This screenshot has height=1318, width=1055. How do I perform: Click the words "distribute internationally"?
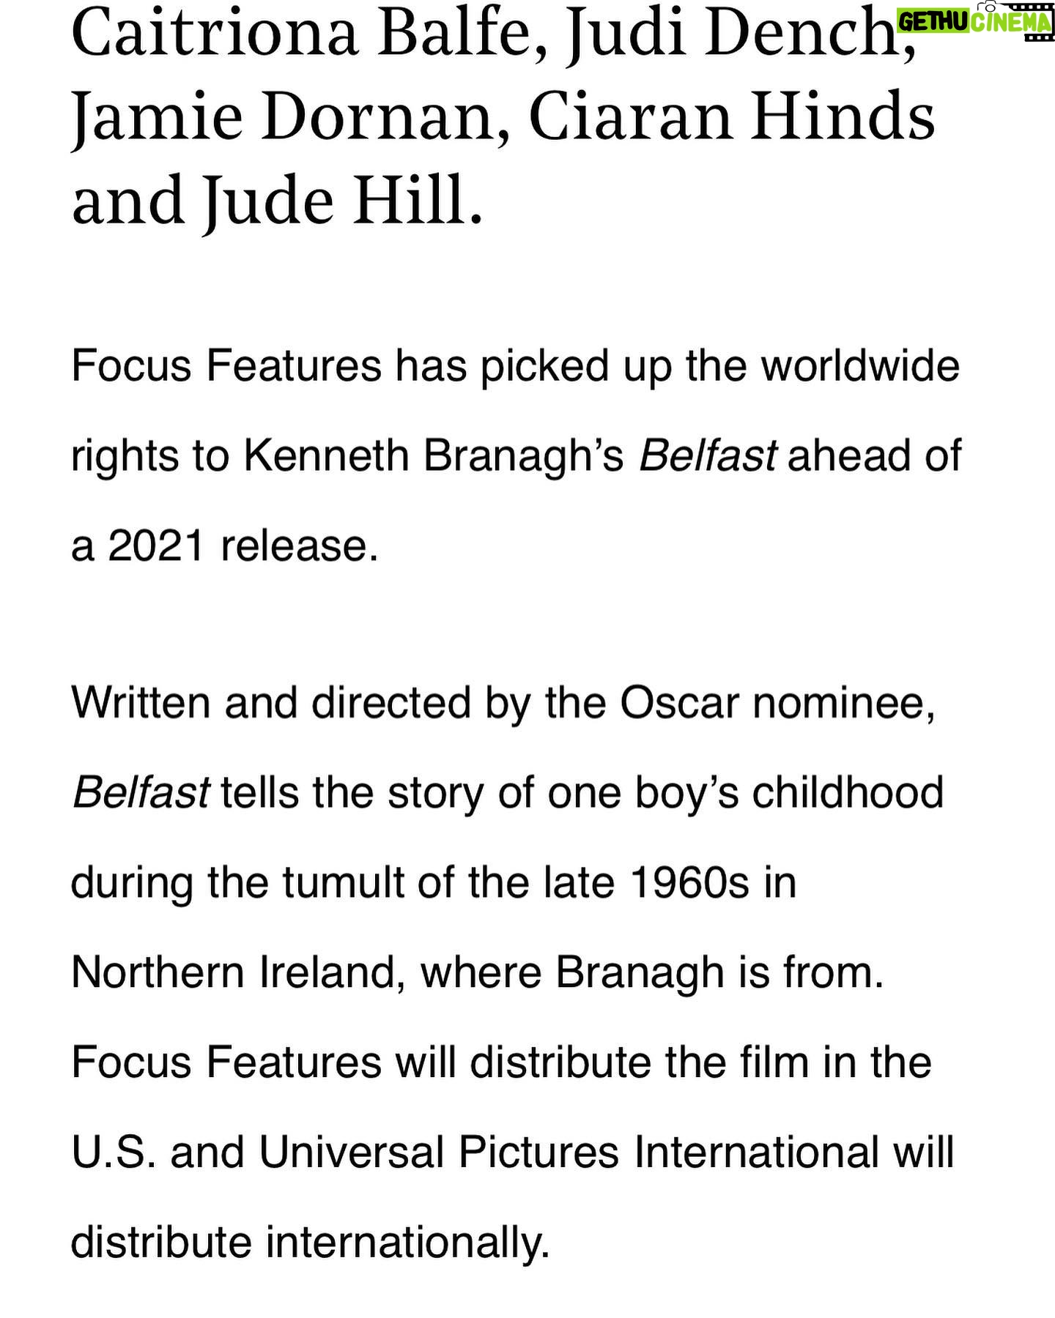pyautogui.click(x=310, y=1243)
